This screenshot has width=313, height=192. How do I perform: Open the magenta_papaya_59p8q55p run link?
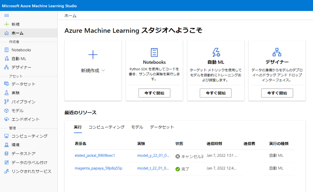tap(98, 168)
